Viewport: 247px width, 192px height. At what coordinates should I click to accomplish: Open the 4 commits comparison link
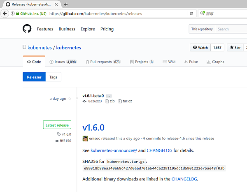click(151, 139)
